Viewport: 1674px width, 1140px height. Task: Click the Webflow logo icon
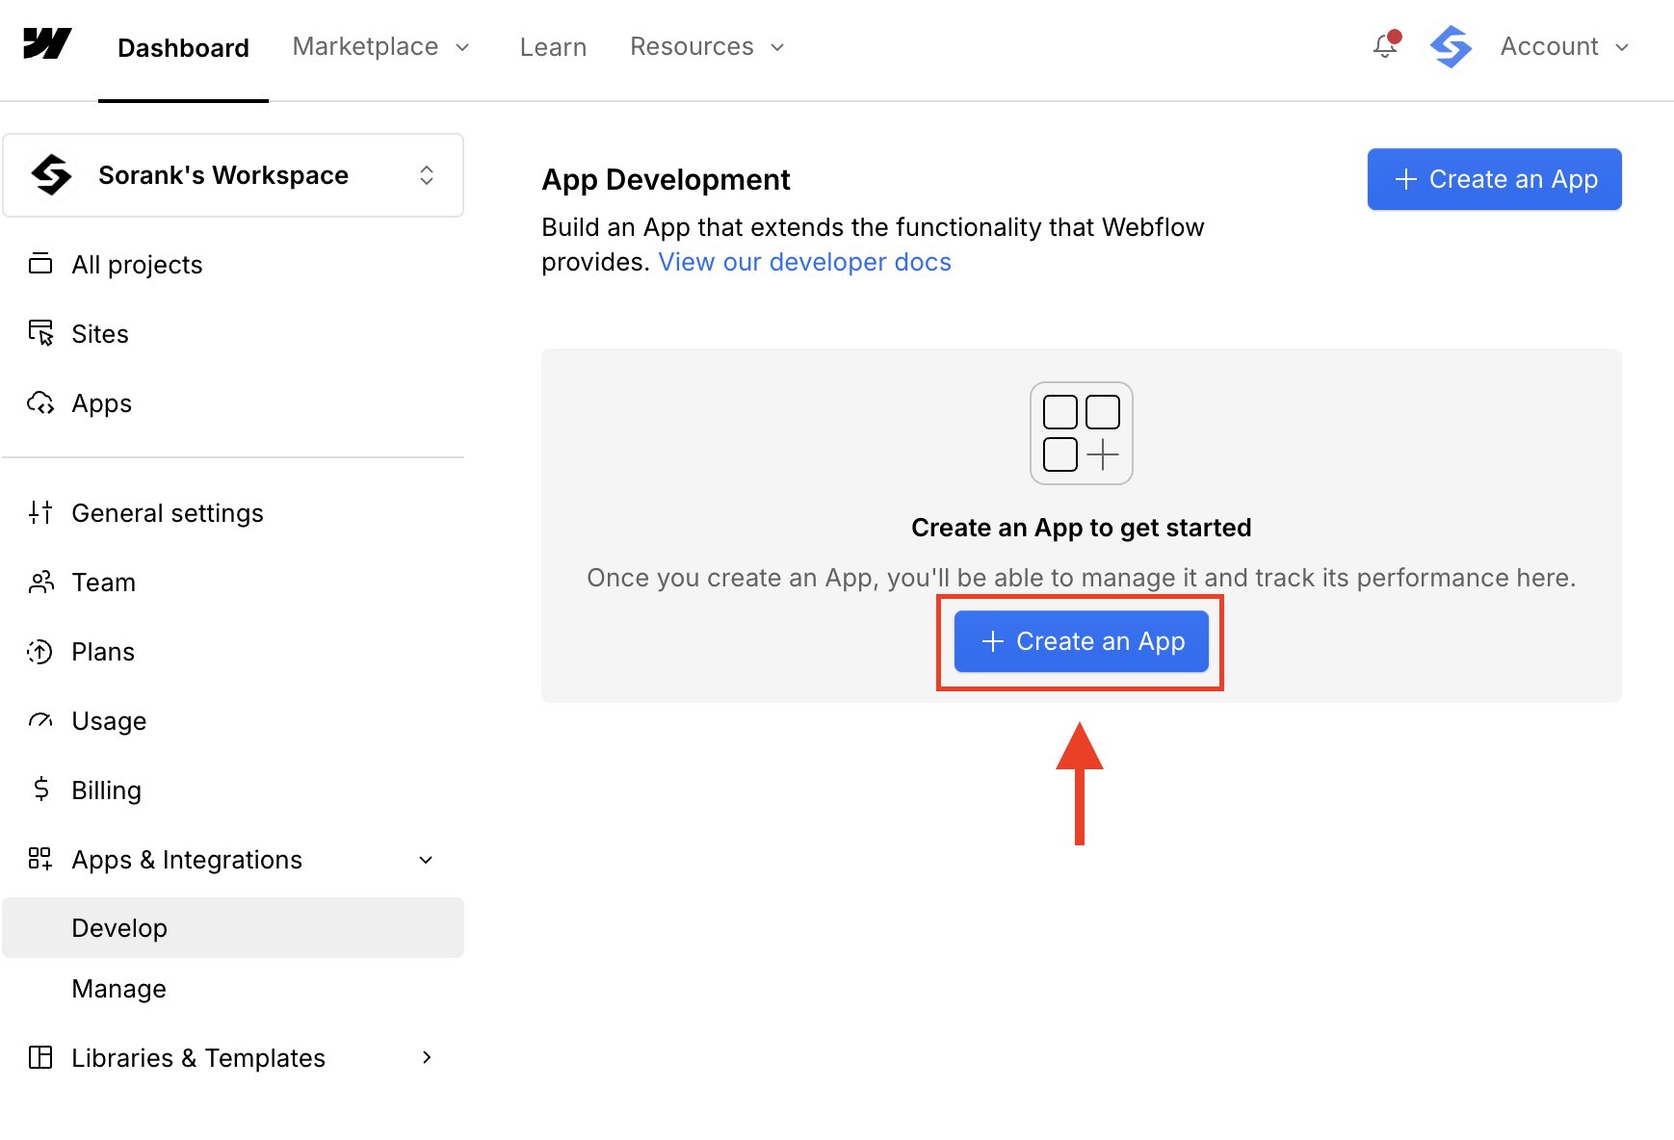47,44
